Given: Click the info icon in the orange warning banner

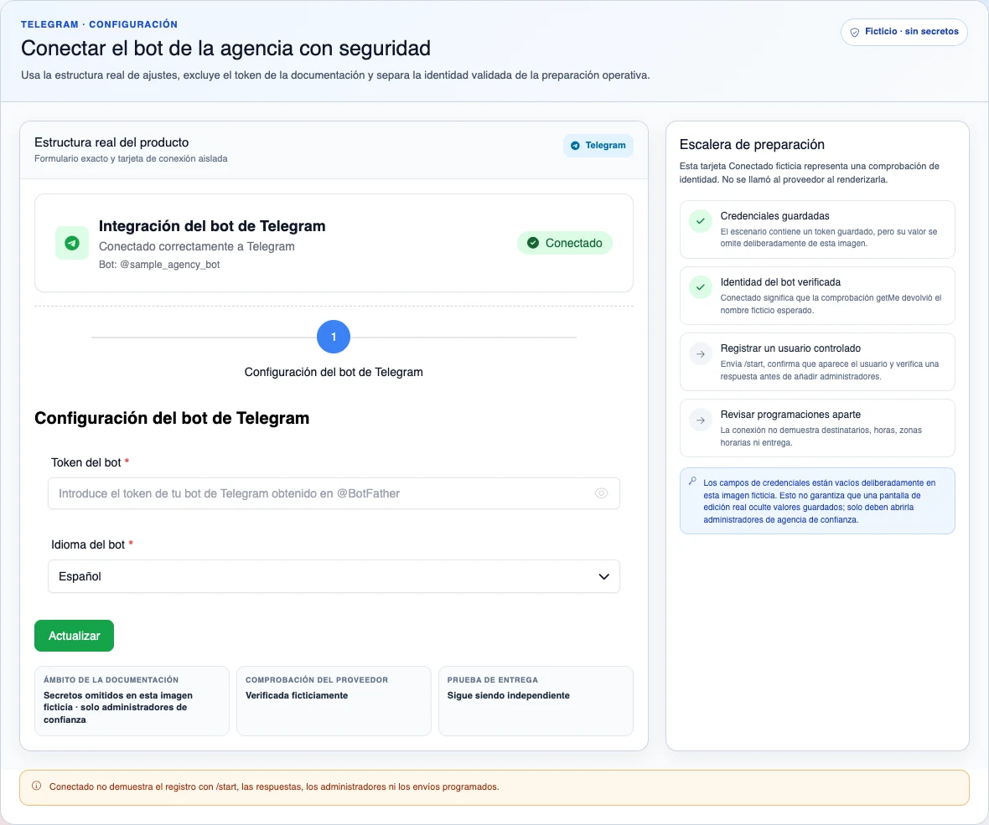Looking at the screenshot, I should [37, 786].
